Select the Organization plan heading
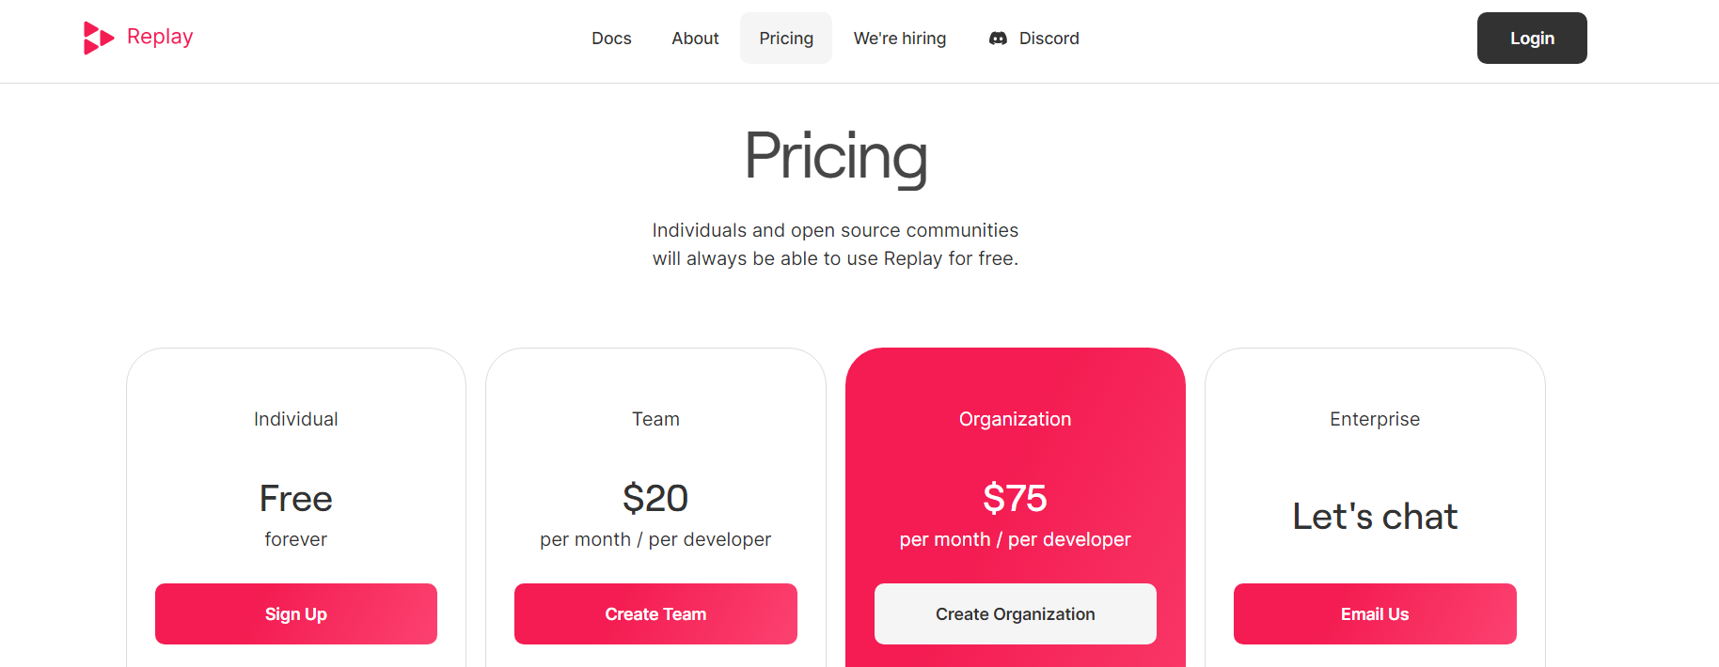The width and height of the screenshot is (1719, 667). 1016,419
